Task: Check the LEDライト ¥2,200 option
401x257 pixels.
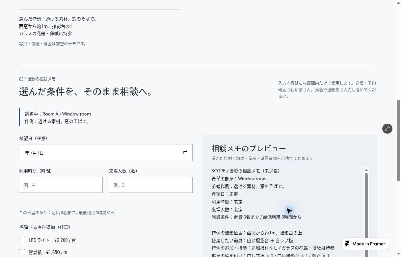Action: pos(22,240)
